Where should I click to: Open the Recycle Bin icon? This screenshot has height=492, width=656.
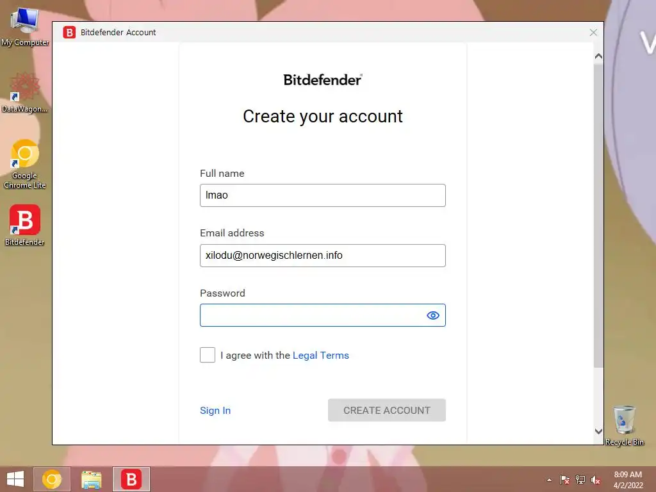pyautogui.click(x=624, y=425)
